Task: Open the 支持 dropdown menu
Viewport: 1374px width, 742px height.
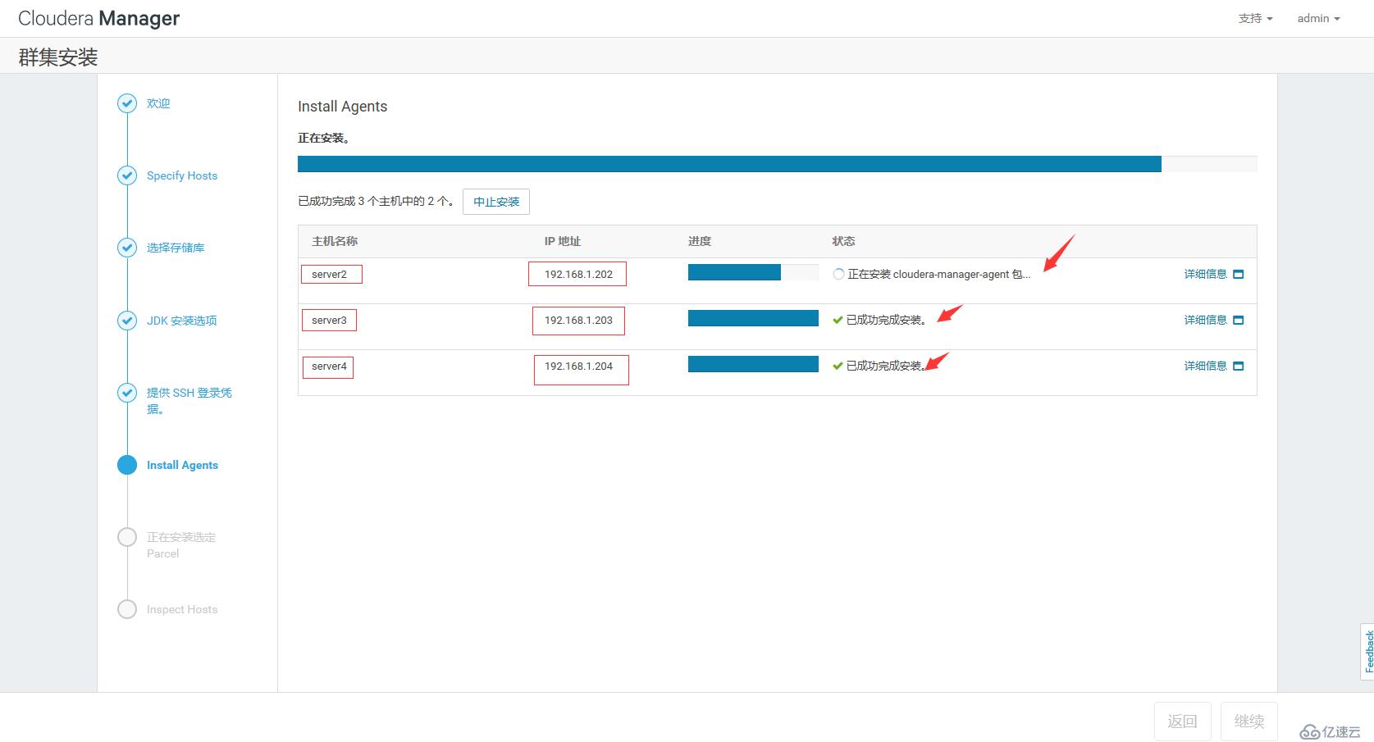Action: [x=1255, y=18]
